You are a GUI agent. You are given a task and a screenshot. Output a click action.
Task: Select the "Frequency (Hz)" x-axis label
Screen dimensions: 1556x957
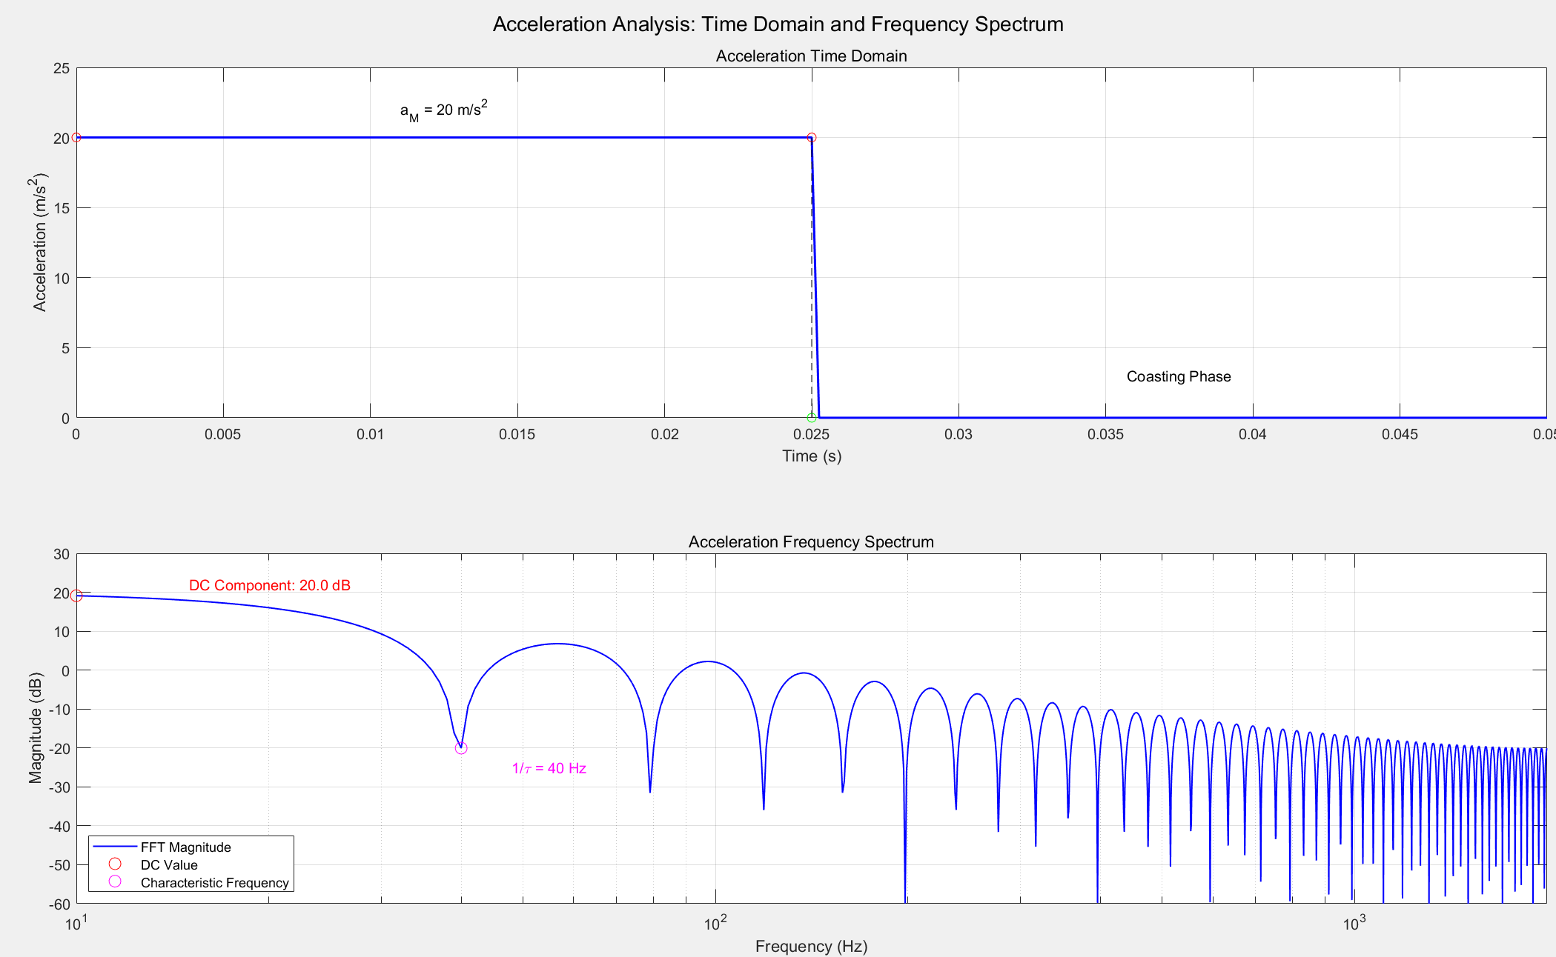pyautogui.click(x=811, y=946)
